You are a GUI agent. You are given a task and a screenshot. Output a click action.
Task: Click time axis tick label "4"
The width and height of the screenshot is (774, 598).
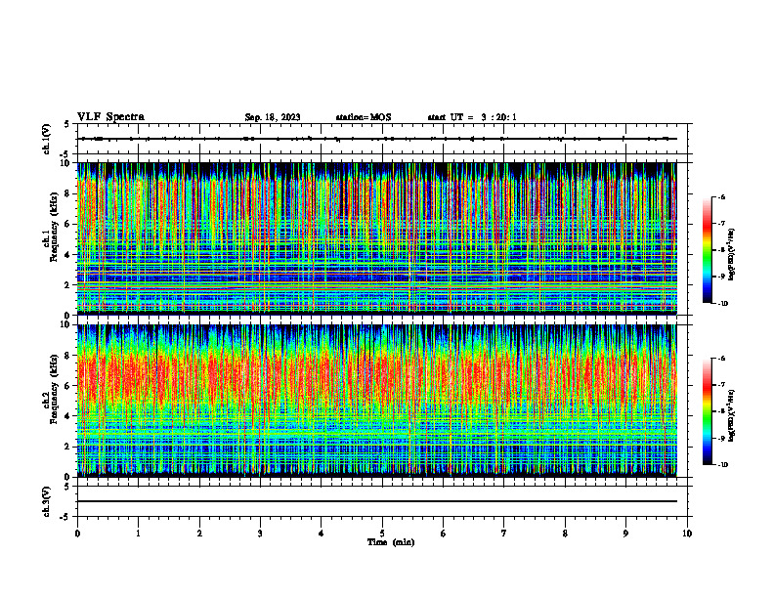pos(322,534)
